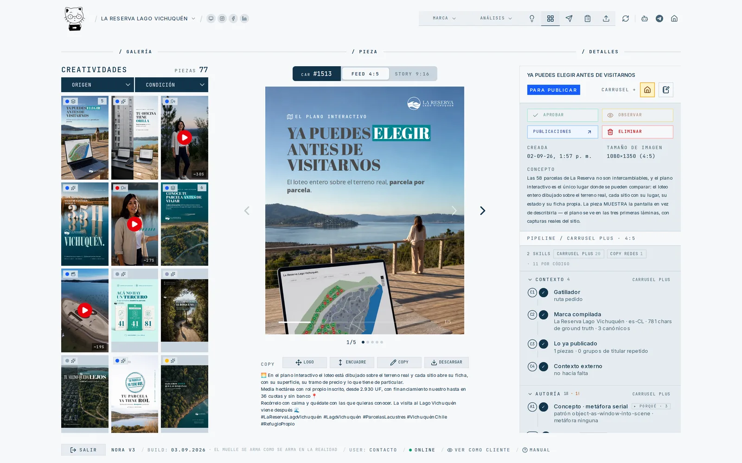Click the Logo copy tool button

click(305, 363)
